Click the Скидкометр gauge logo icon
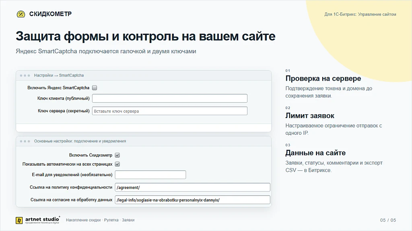The image size is (412, 231). (21, 14)
